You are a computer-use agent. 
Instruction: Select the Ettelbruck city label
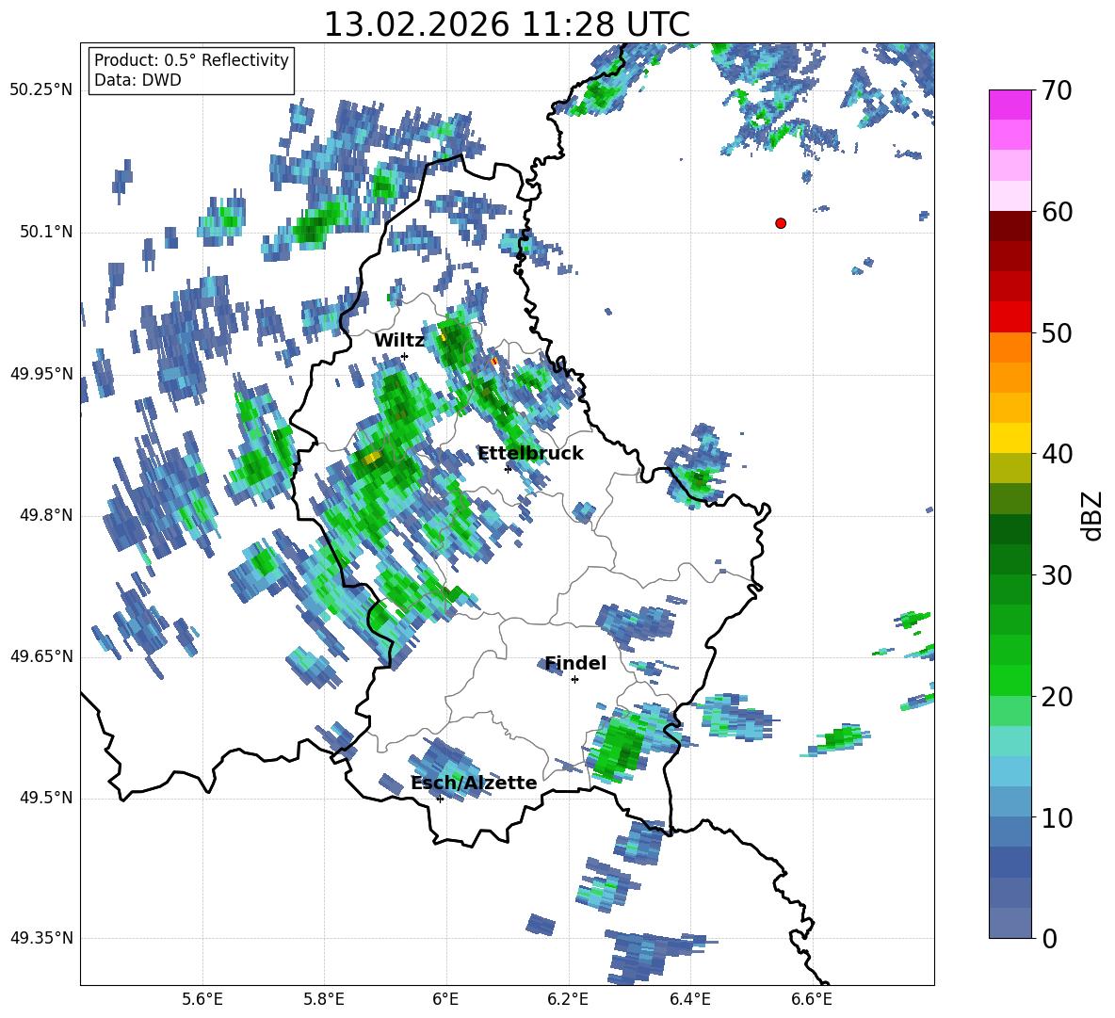[530, 454]
